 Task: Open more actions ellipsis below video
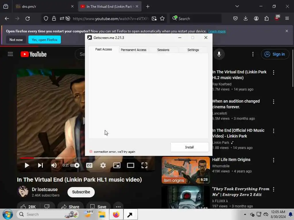[x=118, y=207]
